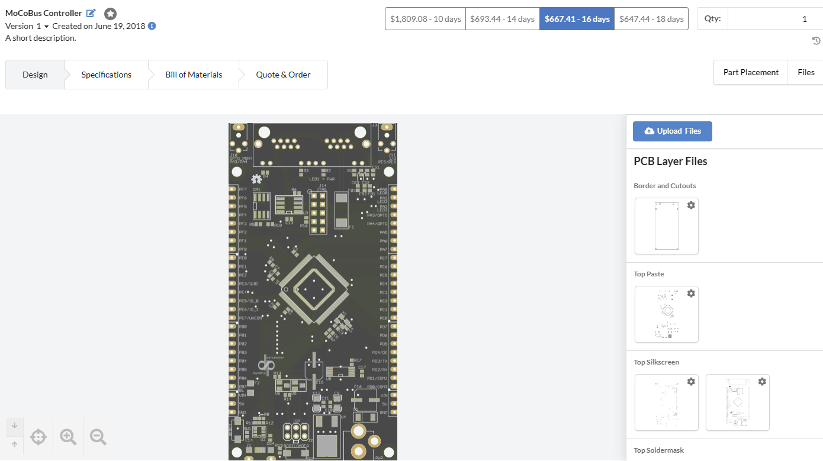Click the Upload Files button
The image size is (823, 461).
coord(672,131)
